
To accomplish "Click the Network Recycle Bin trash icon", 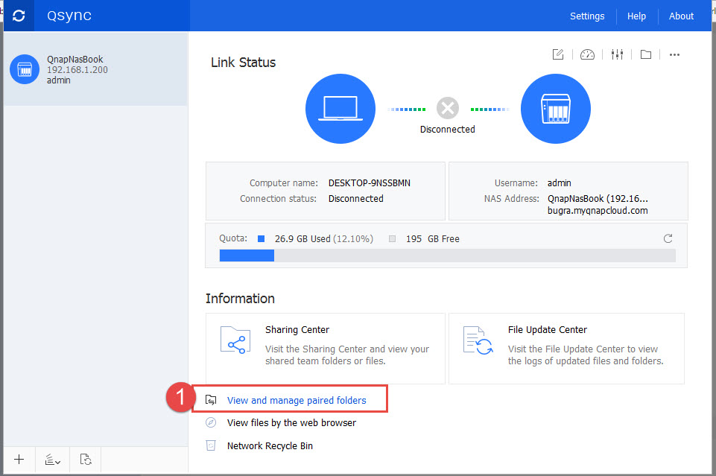I will [x=211, y=445].
